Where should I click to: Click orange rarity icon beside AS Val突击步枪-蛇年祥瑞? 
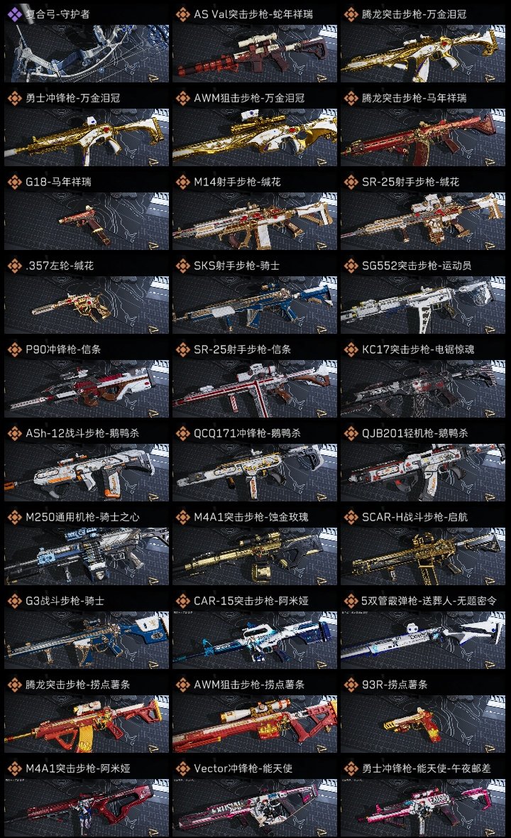[182, 14]
